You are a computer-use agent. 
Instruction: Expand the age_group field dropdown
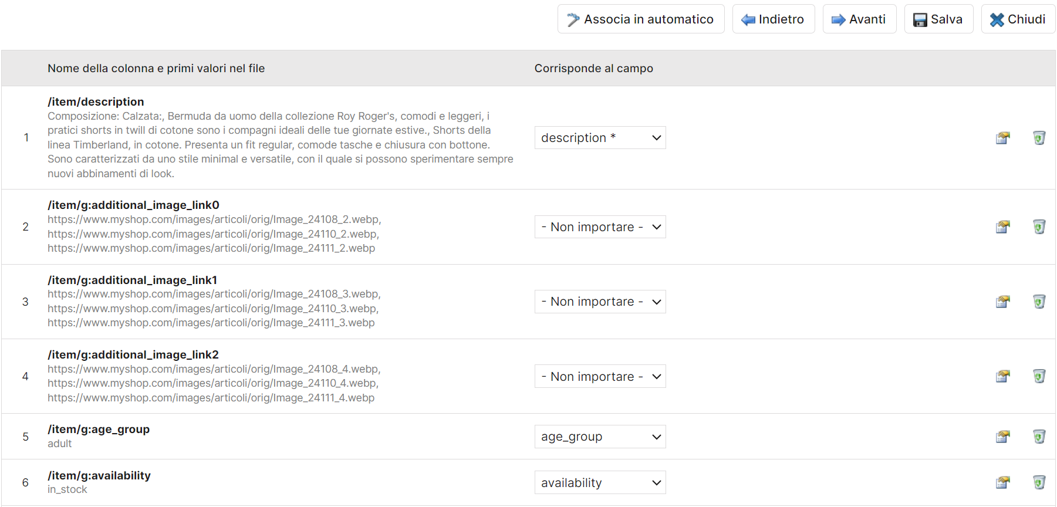point(600,437)
